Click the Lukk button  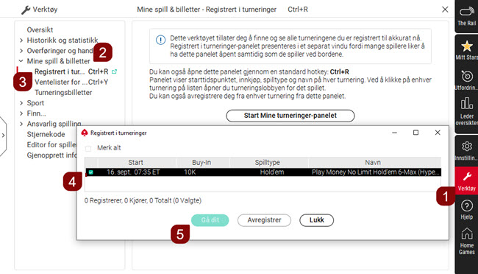(317, 220)
